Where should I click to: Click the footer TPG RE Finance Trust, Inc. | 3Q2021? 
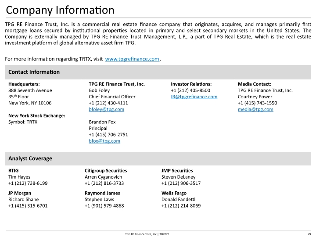(147, 234)
